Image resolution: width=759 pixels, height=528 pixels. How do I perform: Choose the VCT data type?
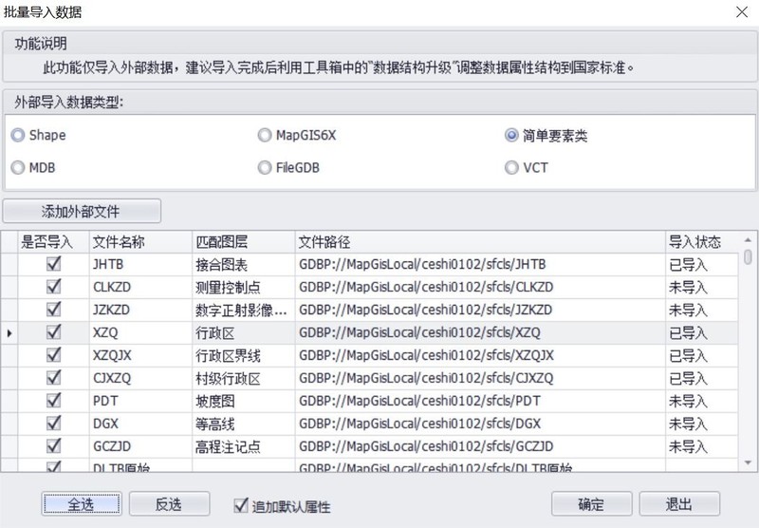click(511, 167)
